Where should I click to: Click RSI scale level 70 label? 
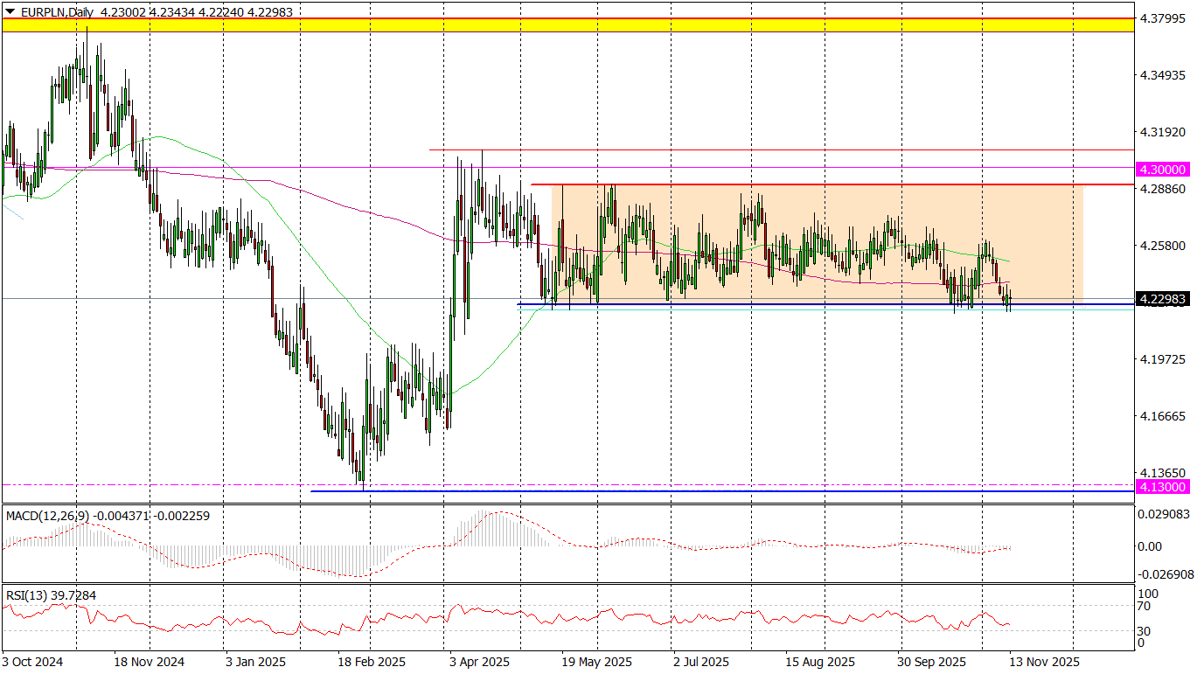pos(1146,605)
